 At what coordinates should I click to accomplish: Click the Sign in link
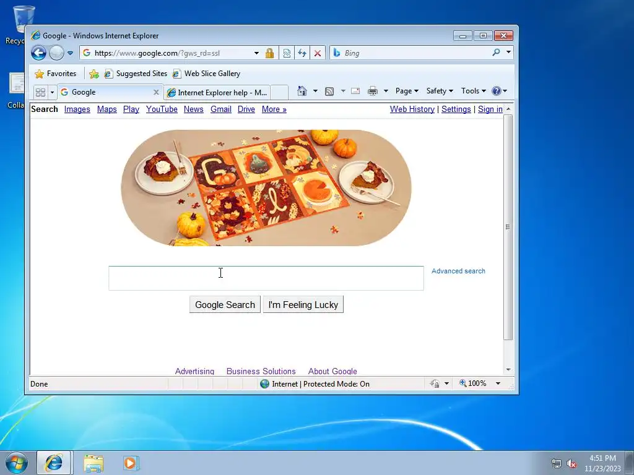tap(490, 109)
